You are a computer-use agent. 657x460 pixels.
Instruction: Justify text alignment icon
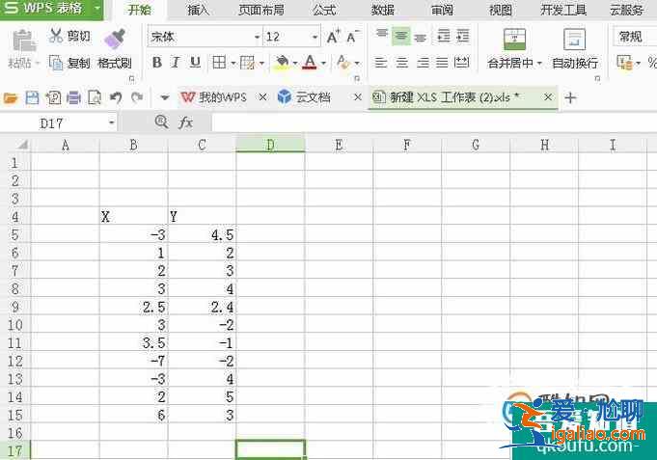(x=442, y=63)
